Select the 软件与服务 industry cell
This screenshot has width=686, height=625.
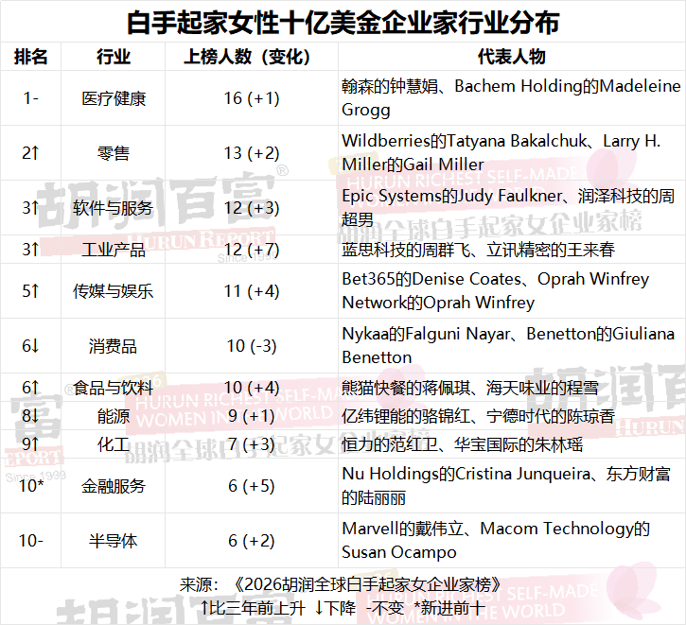tap(114, 208)
